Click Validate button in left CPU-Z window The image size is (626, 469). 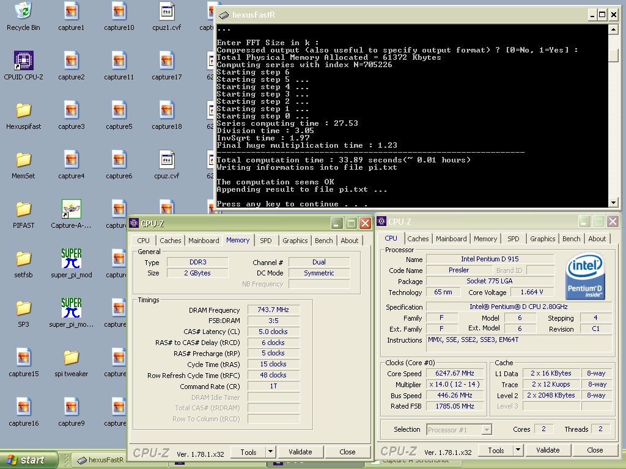[300, 452]
